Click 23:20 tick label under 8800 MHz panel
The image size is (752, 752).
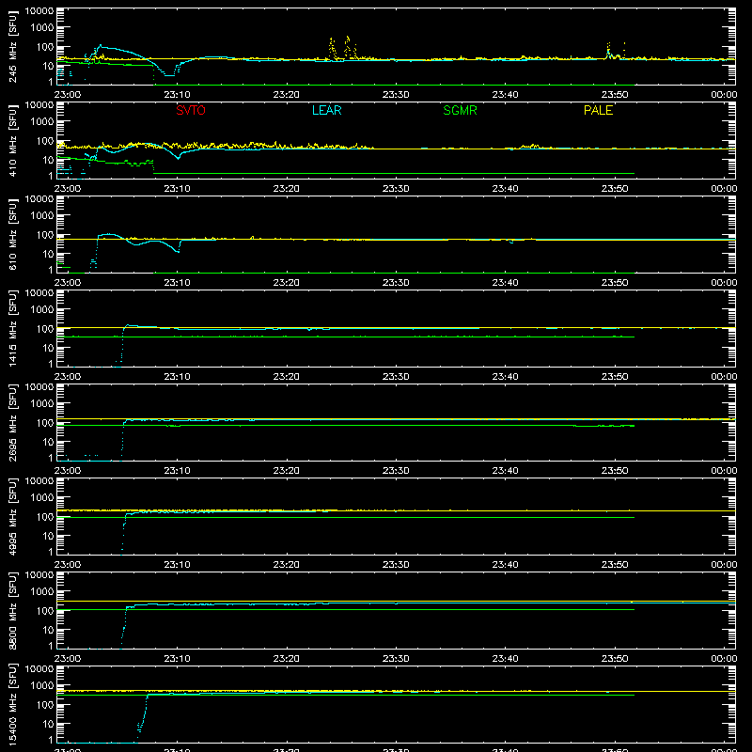(287, 659)
